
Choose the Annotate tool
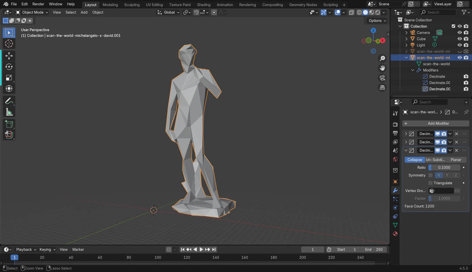[9, 101]
